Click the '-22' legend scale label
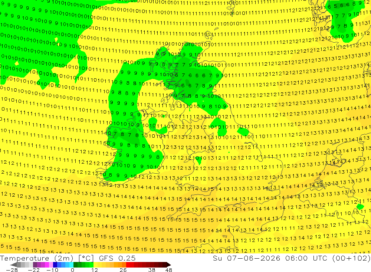This screenshot has width=371, height=272. point(34,270)
